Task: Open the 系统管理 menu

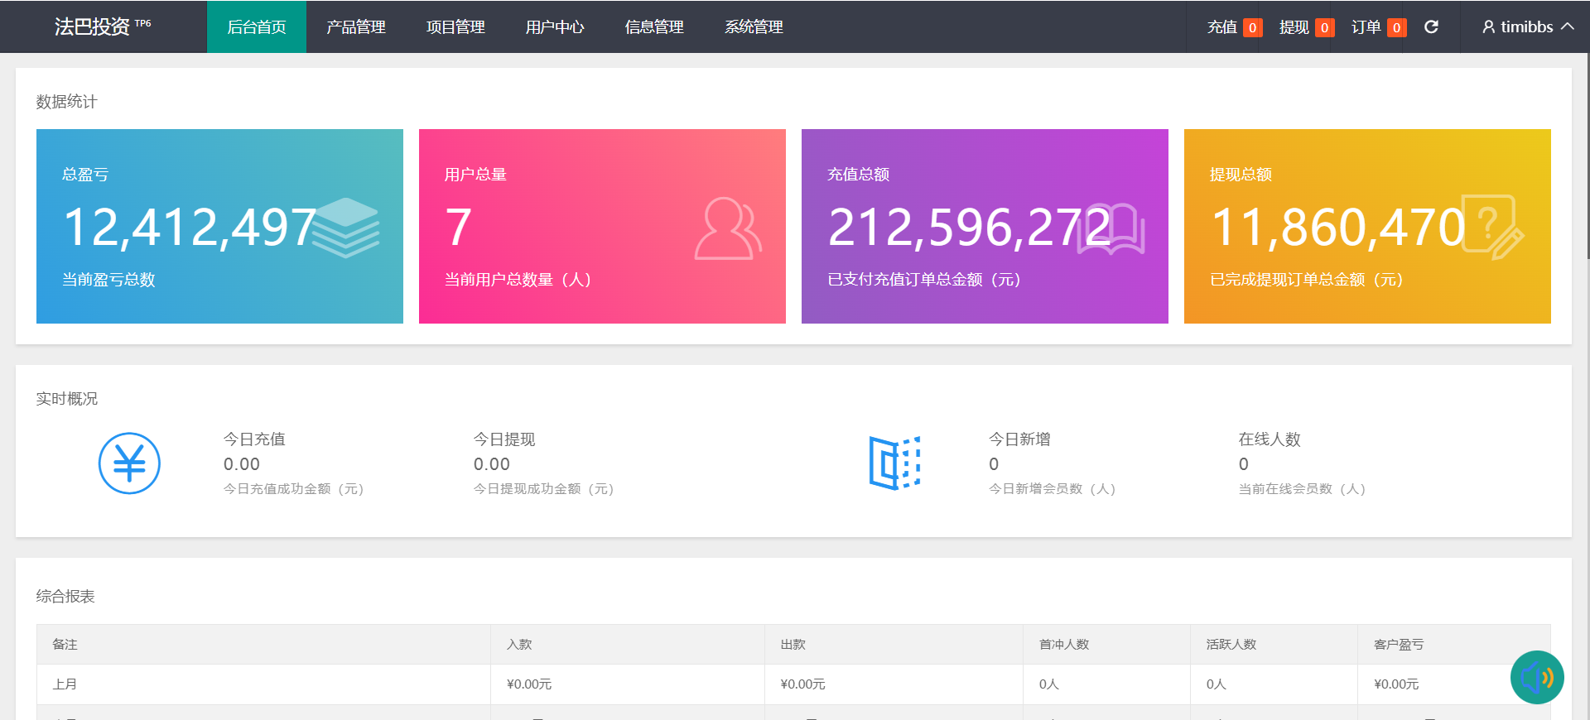Action: 754,27
